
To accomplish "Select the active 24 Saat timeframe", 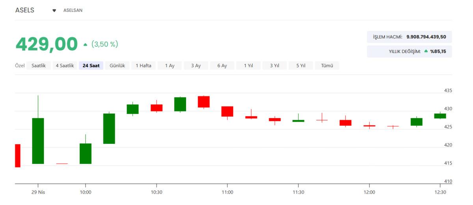I will 91,66.
